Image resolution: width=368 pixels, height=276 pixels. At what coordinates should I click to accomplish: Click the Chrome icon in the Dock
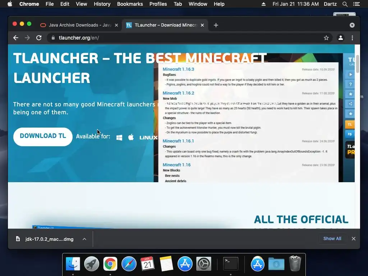point(110,264)
